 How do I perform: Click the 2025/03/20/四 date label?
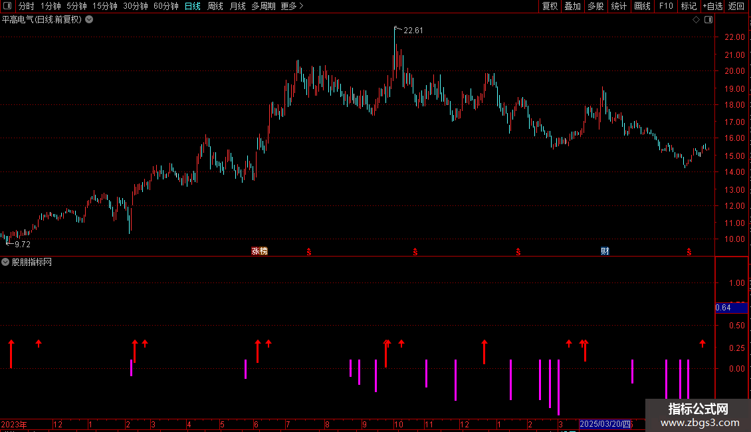605,424
